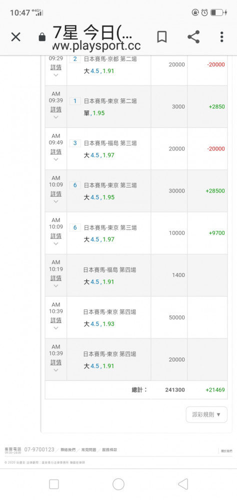Open 派彩規則 dropdown button
Screen dimensions: 237x500
tap(206, 414)
